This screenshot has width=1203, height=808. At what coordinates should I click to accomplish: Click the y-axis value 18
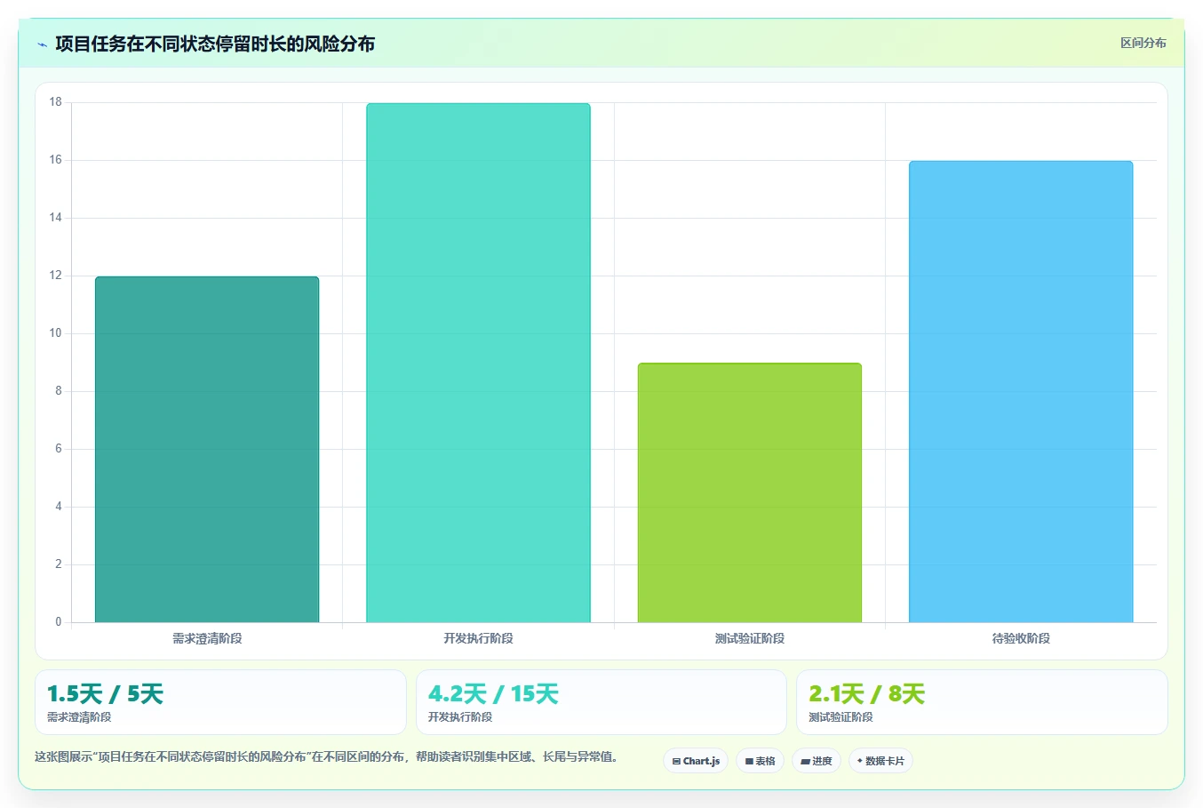(56, 102)
